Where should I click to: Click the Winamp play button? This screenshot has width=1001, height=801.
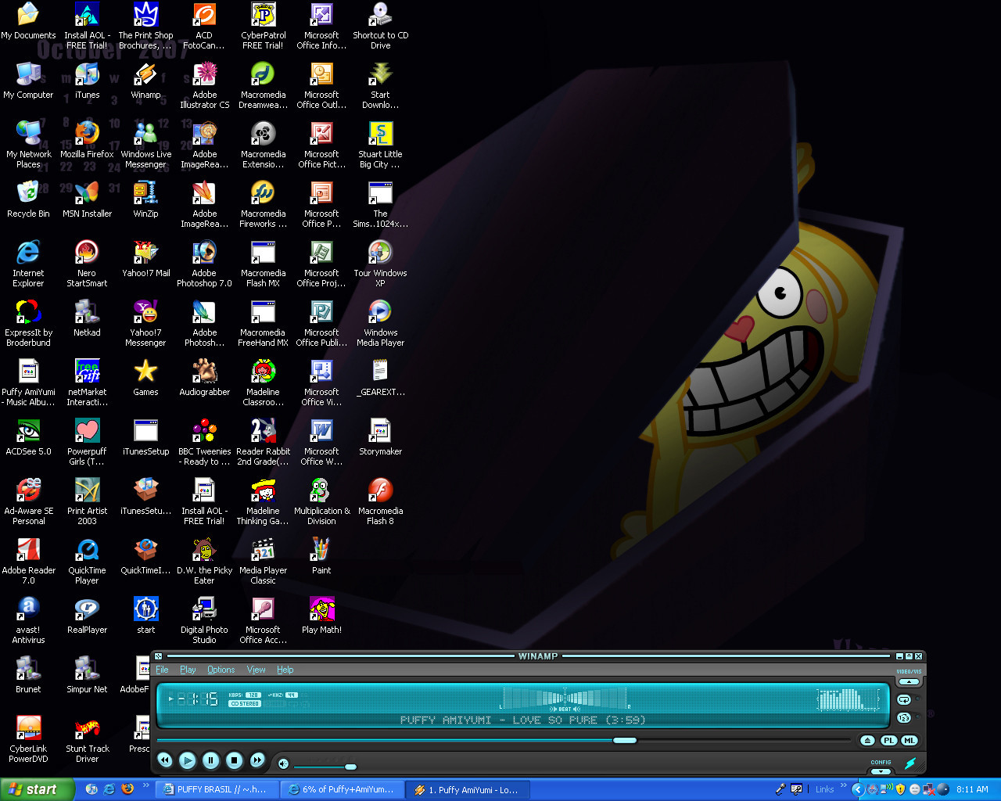[x=187, y=760]
